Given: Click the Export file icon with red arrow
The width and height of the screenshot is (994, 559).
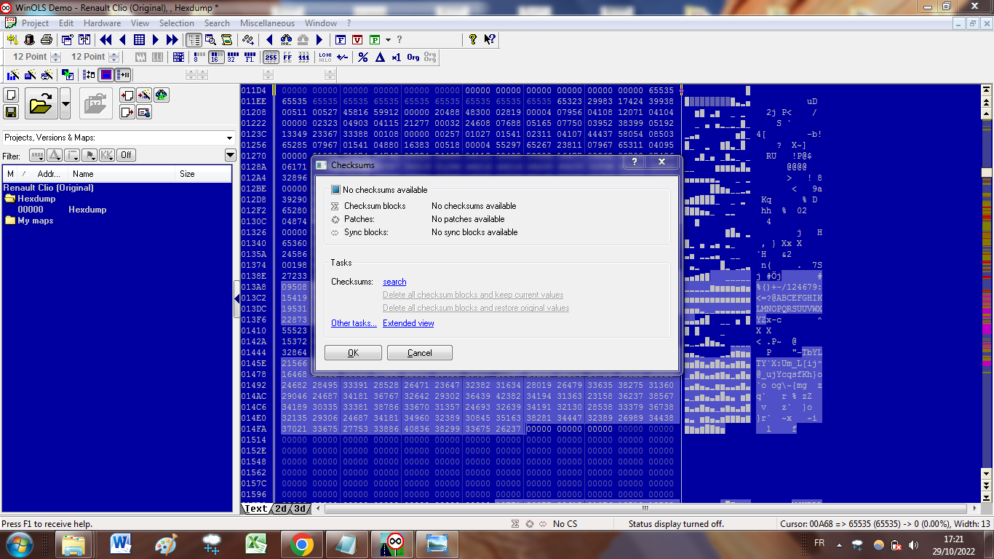Looking at the screenshot, I should pyautogui.click(x=128, y=111).
